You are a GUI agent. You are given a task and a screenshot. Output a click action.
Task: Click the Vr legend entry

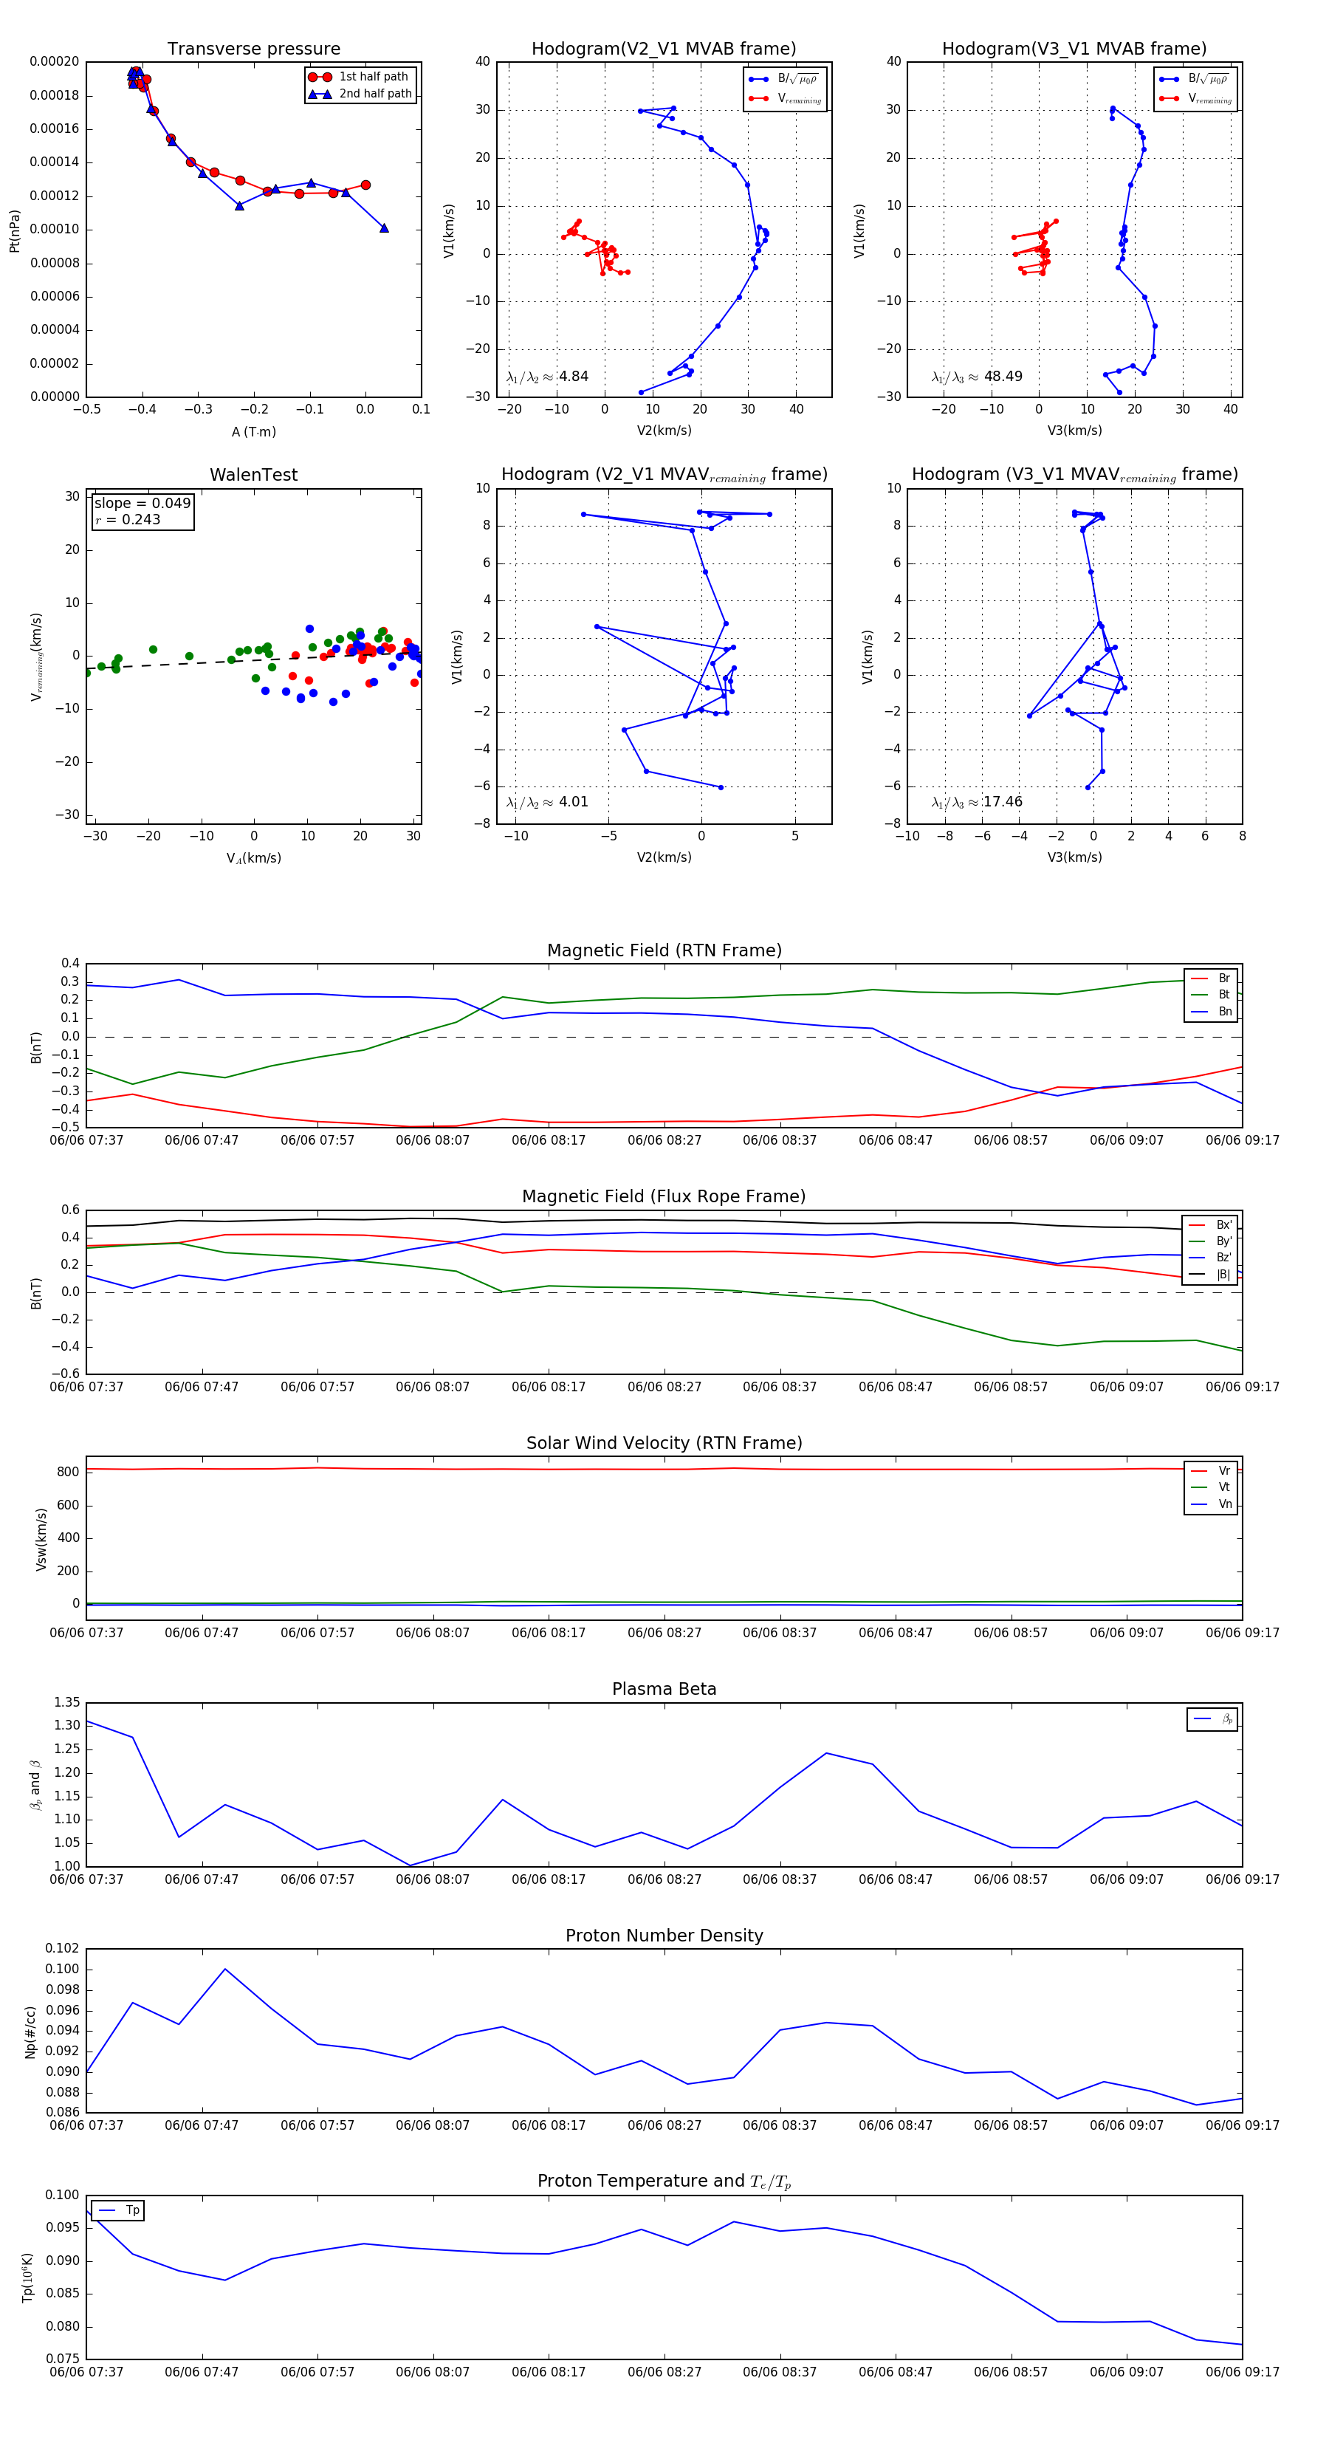click(1212, 1471)
